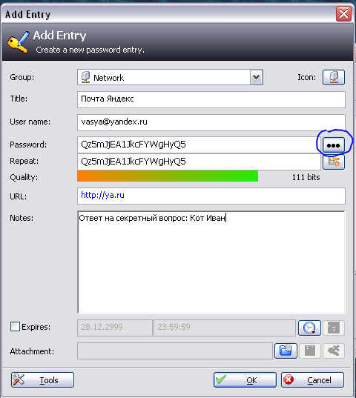Close the Add Entry window
The width and height of the screenshot is (356, 398).
[343, 13]
